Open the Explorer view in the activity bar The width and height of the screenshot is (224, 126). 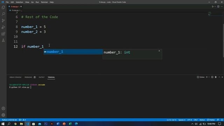(3, 7)
